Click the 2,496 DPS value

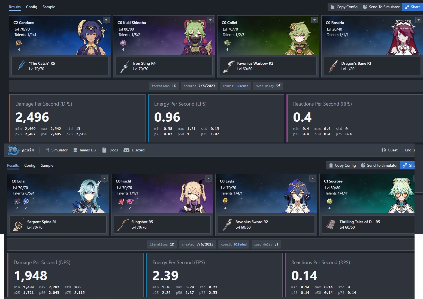click(32, 117)
